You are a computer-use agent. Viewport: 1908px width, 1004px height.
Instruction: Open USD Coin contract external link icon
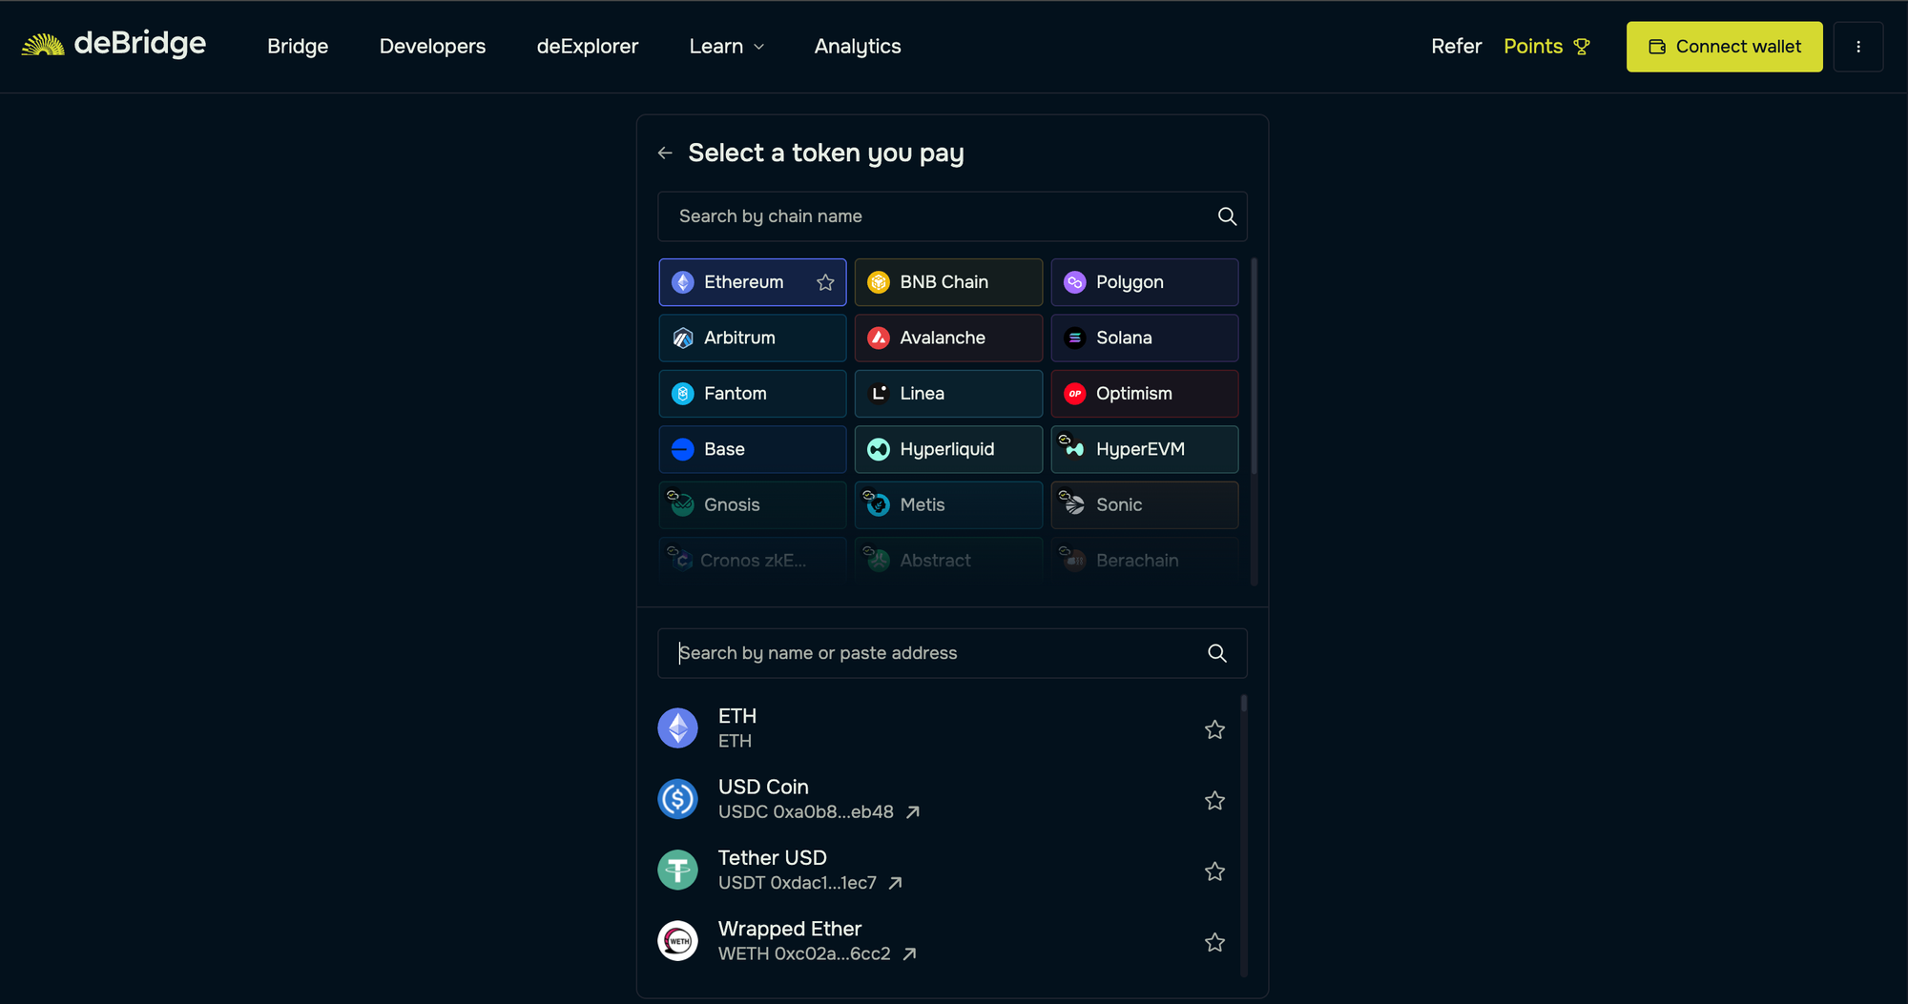(913, 812)
